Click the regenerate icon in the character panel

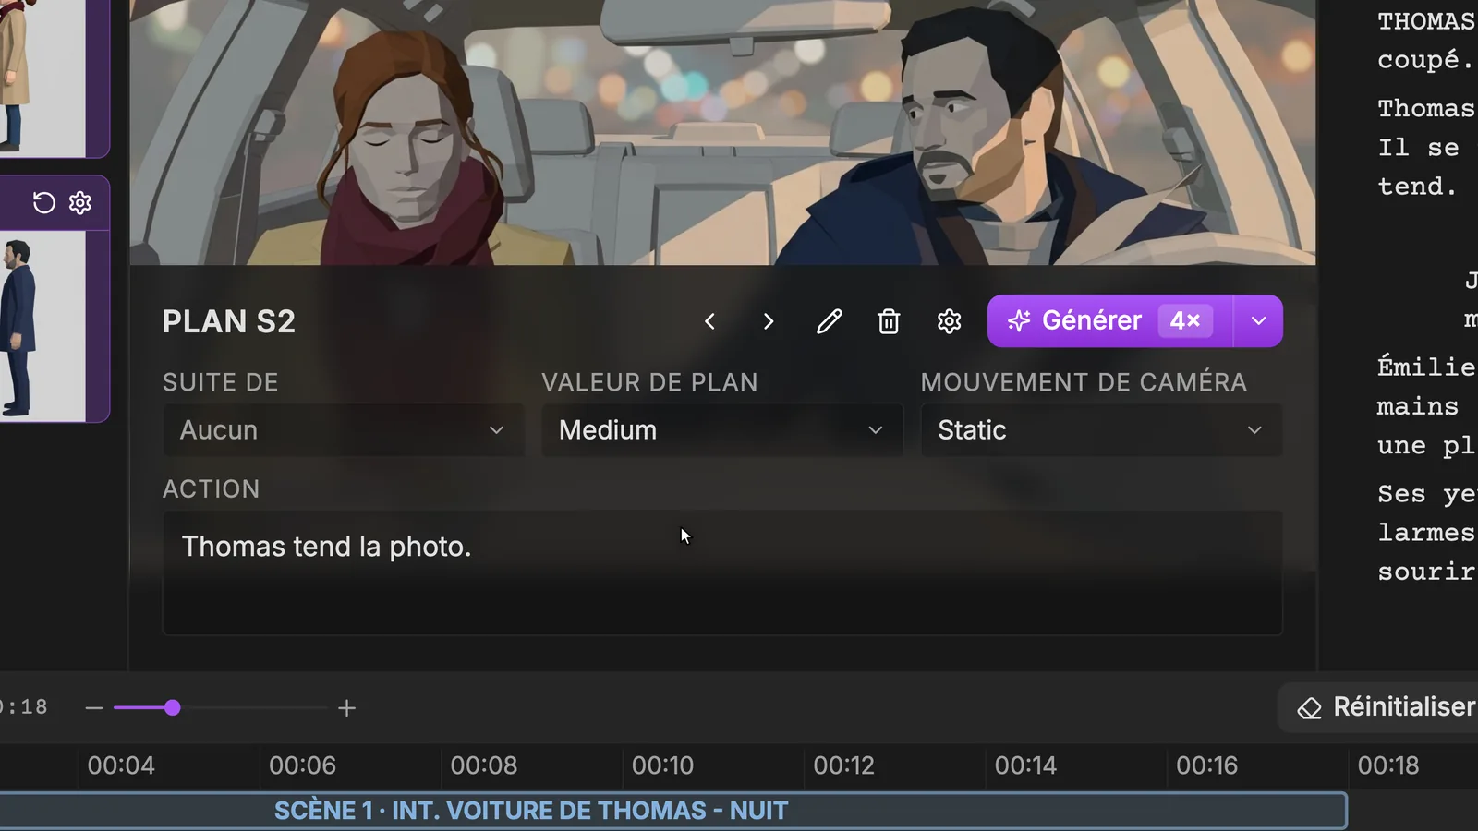[44, 202]
